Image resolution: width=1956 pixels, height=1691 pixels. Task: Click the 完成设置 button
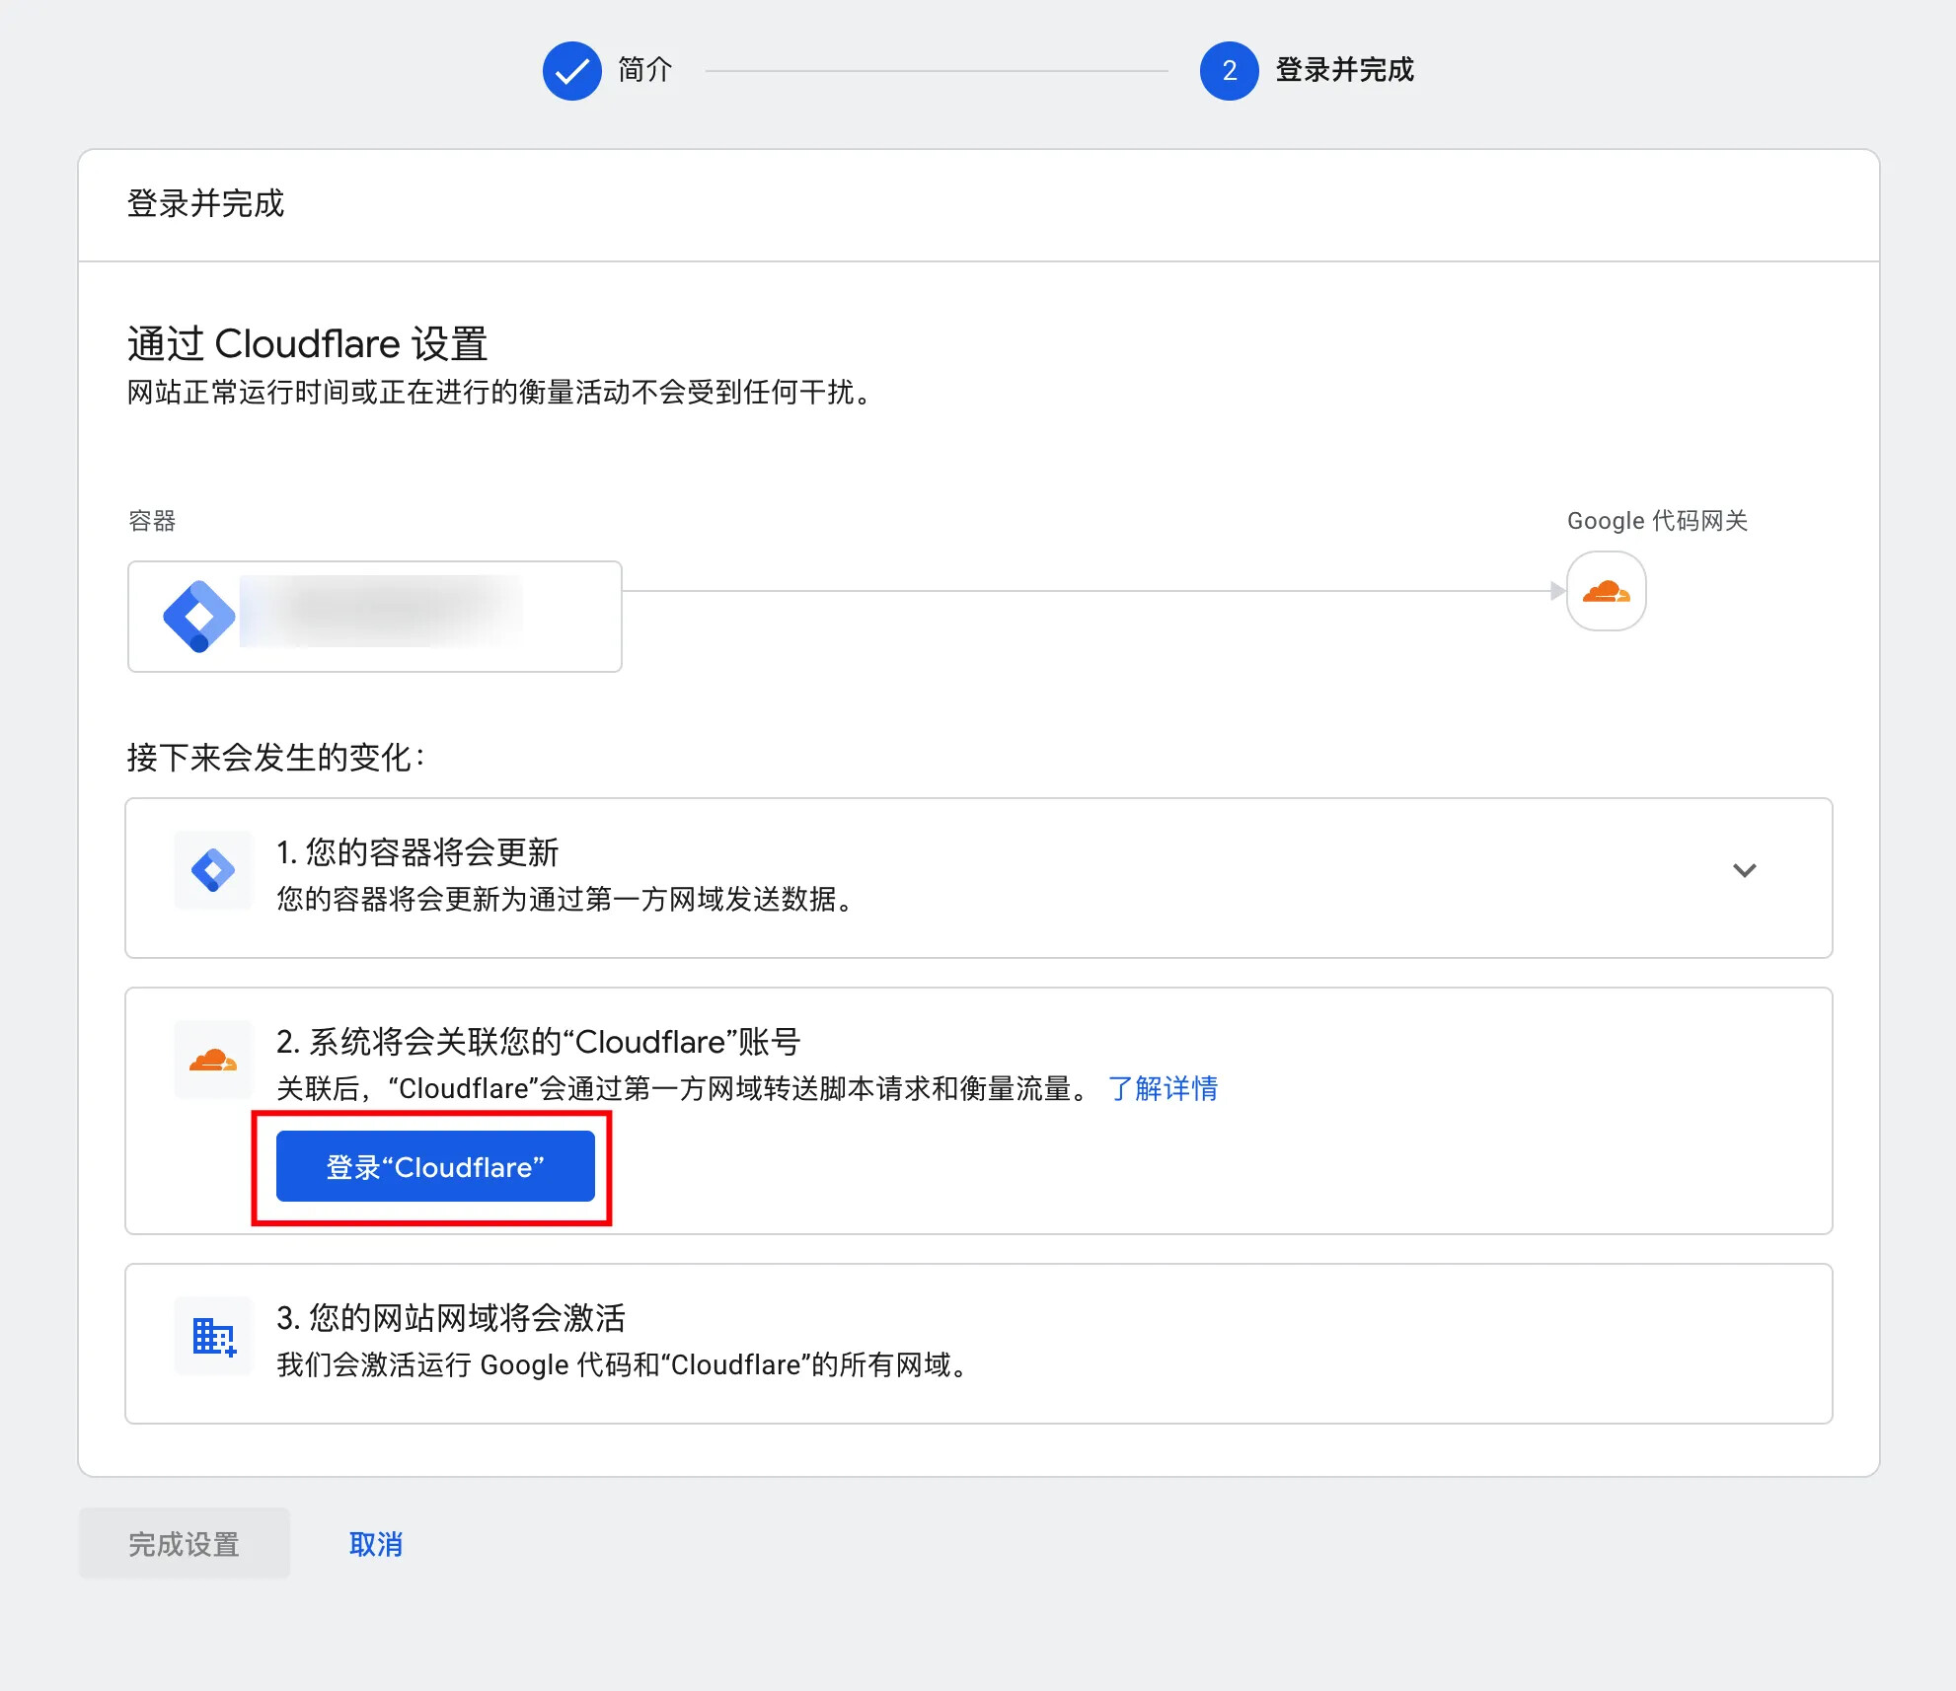click(185, 1543)
